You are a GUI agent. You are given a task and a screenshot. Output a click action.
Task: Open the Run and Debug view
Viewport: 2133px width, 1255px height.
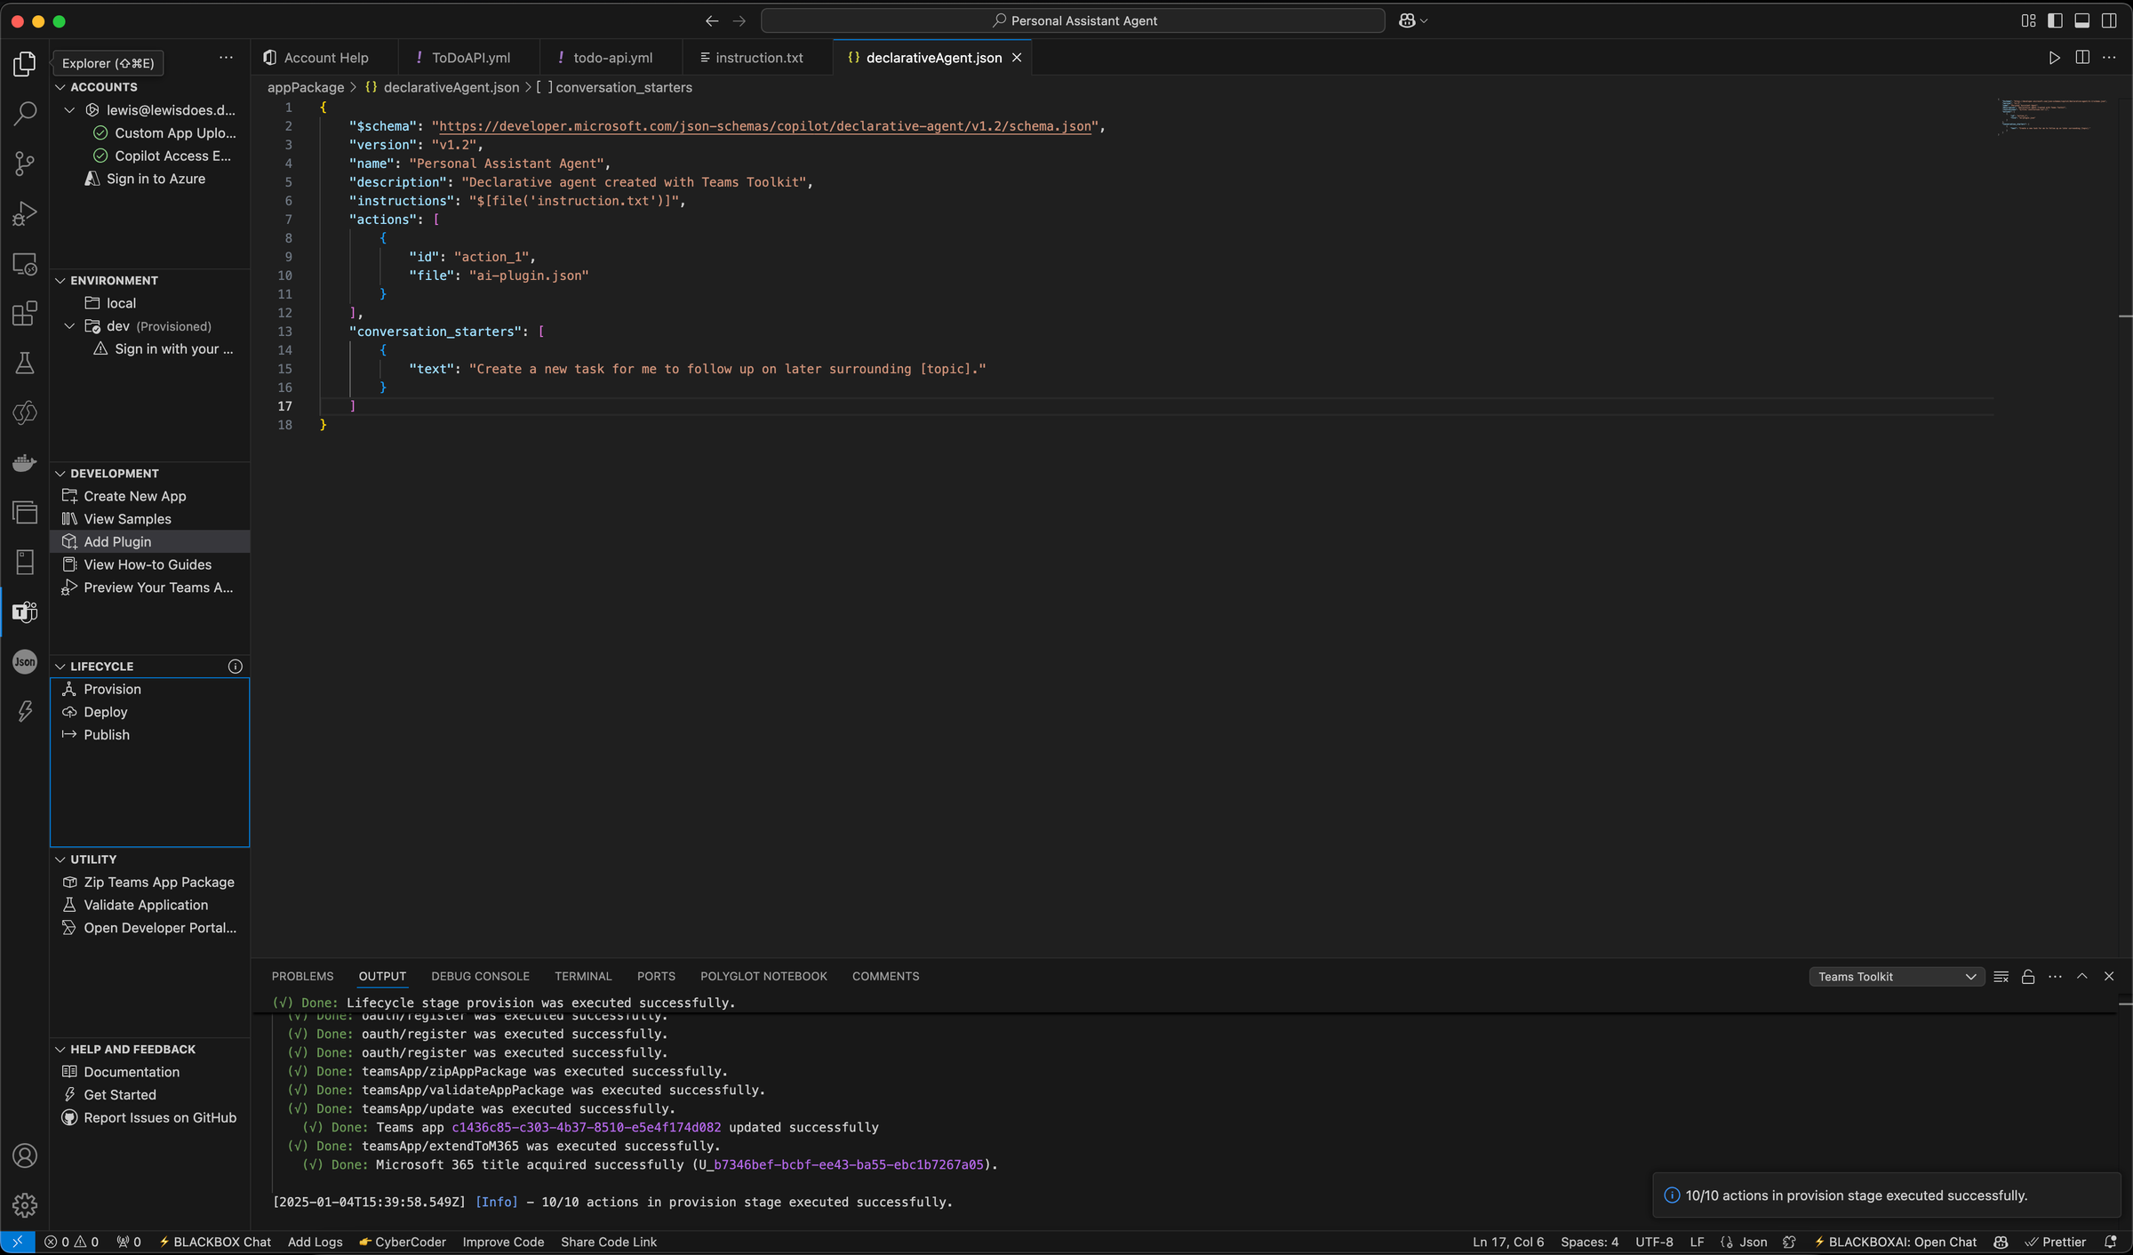(24, 212)
